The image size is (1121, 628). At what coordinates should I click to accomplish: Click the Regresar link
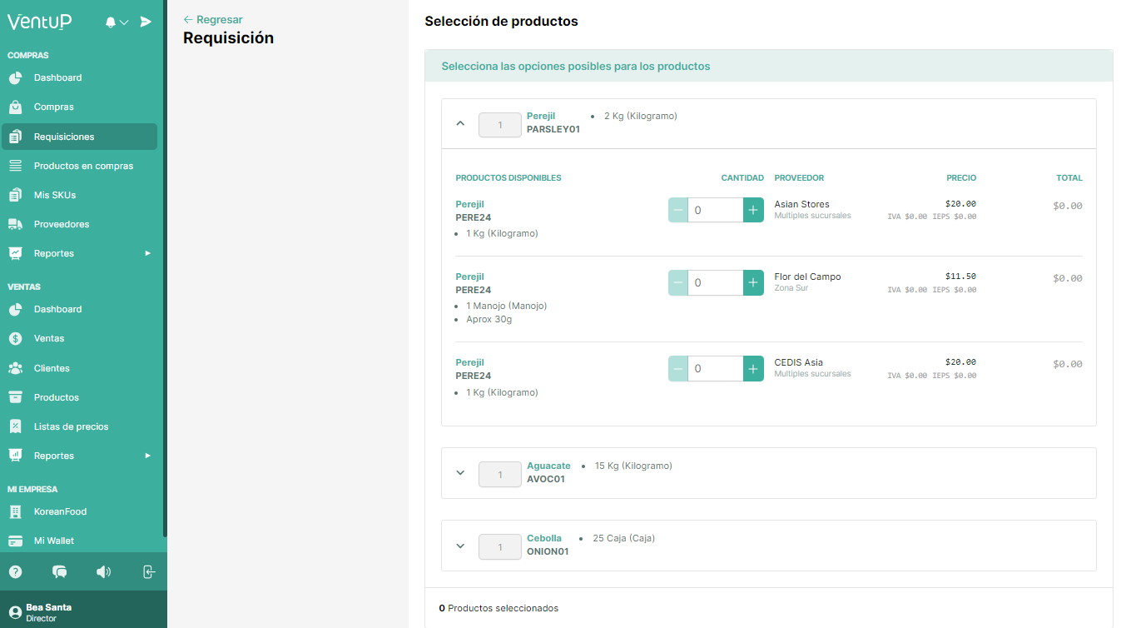[214, 19]
